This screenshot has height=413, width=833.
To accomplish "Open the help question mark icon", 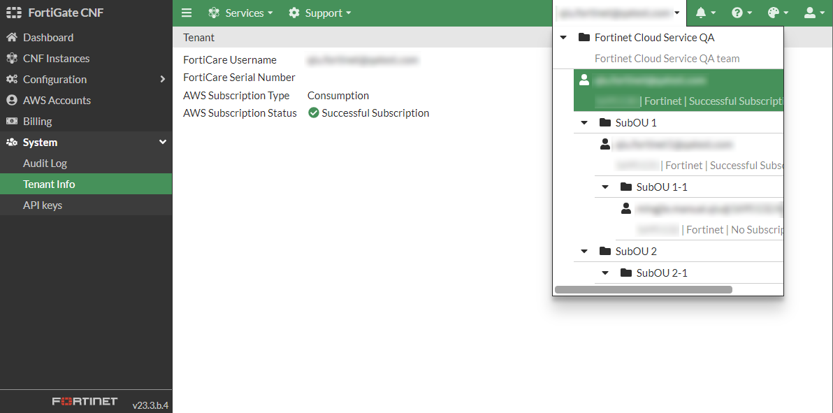I will click(x=739, y=13).
